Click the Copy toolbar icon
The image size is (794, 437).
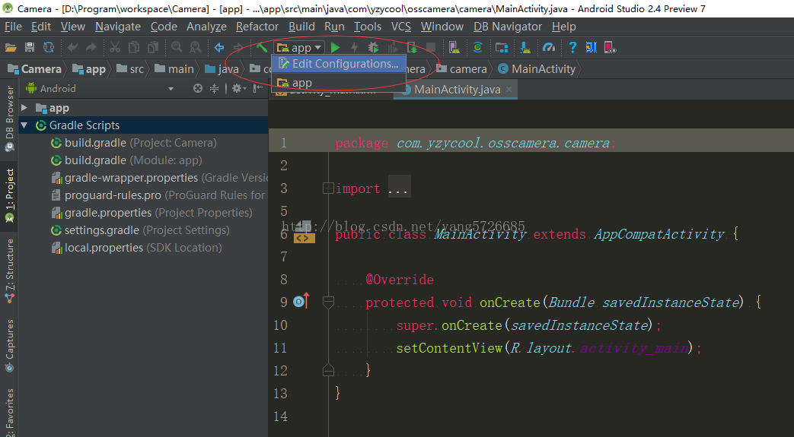(x=134, y=48)
